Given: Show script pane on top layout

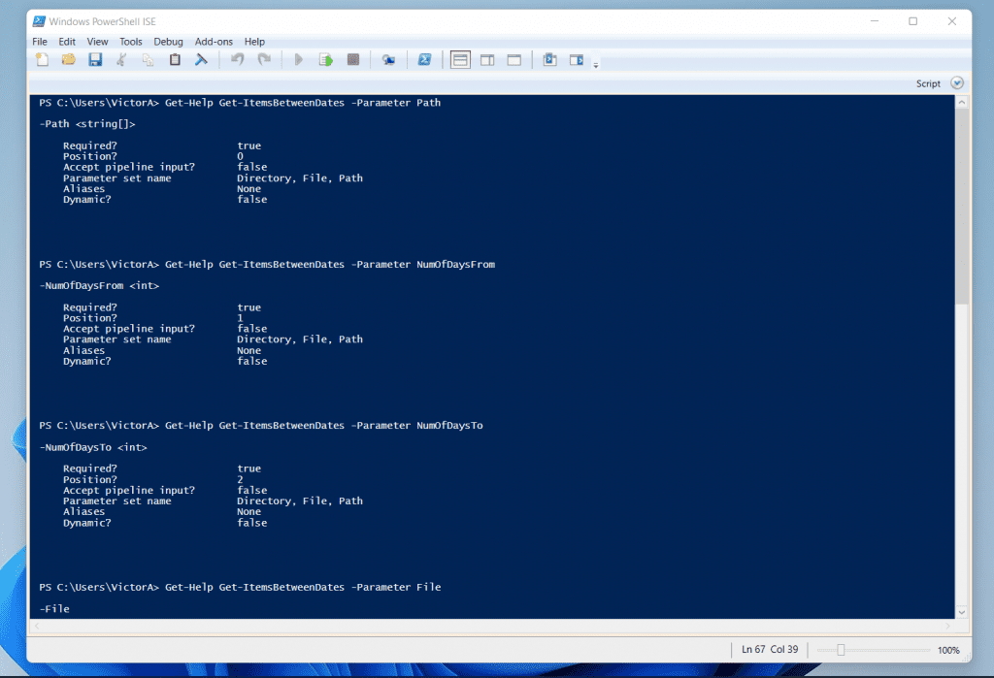Looking at the screenshot, I should tap(460, 59).
